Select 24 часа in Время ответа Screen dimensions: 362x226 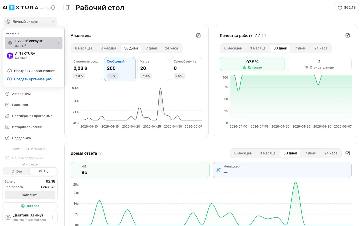point(331,153)
